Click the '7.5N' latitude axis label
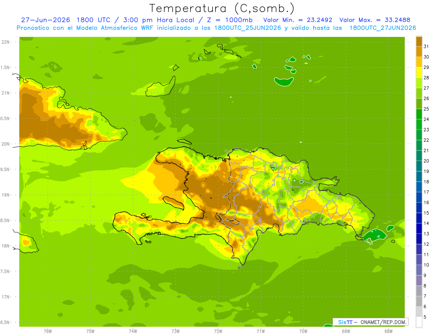The width and height of the screenshot is (436, 336). click(5, 271)
